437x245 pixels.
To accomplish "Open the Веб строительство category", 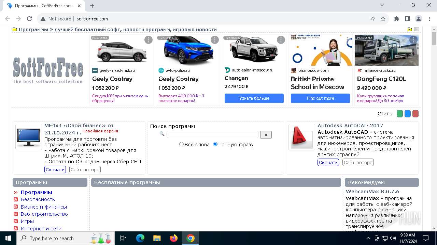I will [44, 214].
